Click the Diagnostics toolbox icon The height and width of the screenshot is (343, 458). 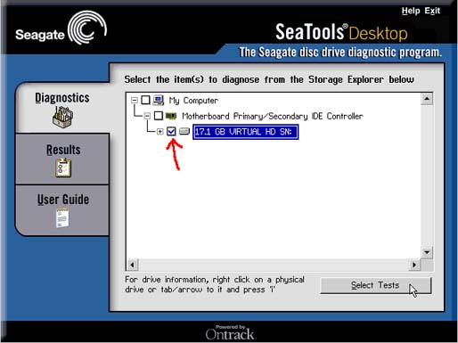click(62, 117)
